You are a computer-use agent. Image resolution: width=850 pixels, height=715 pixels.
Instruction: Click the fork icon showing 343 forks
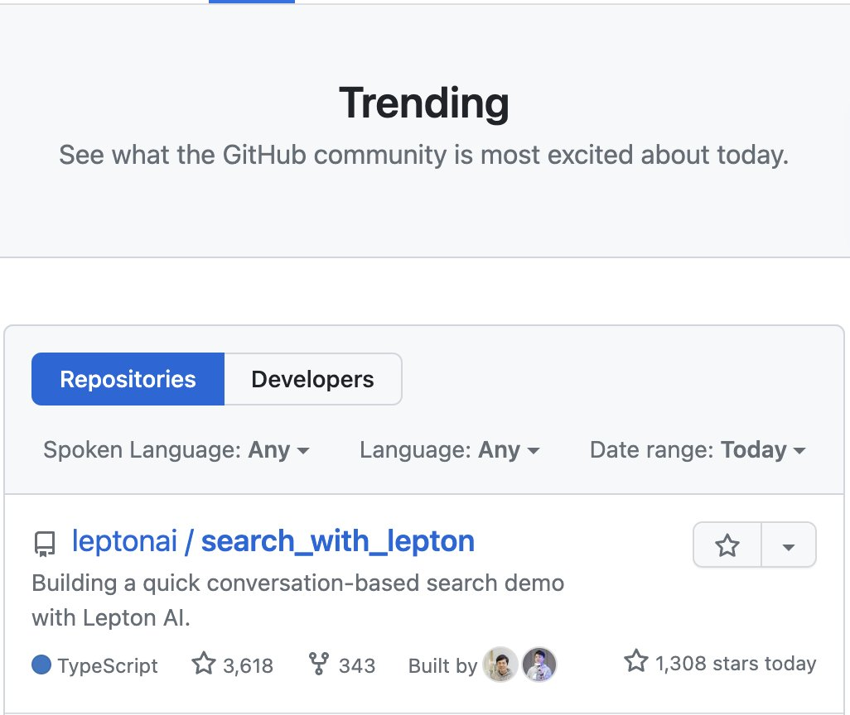320,664
